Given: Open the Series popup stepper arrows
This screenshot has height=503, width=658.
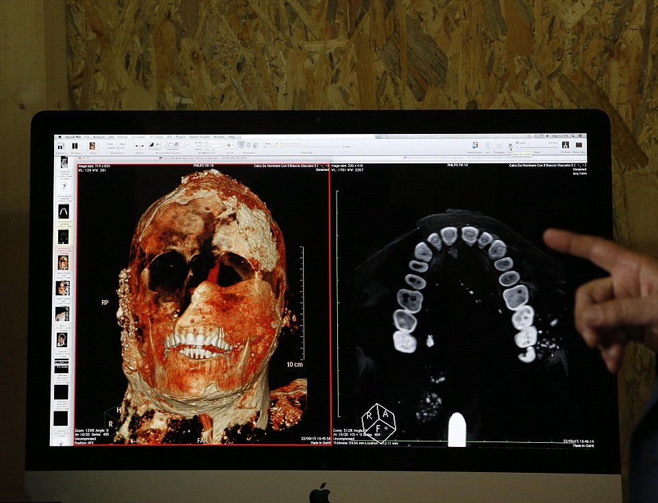Looking at the screenshot, I should click(x=97, y=146).
